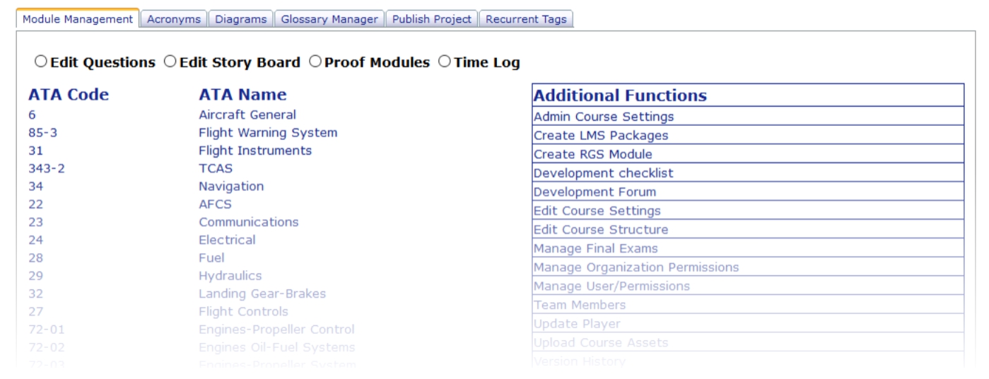Open the Development checklist
The width and height of the screenshot is (989, 379).
click(x=603, y=173)
